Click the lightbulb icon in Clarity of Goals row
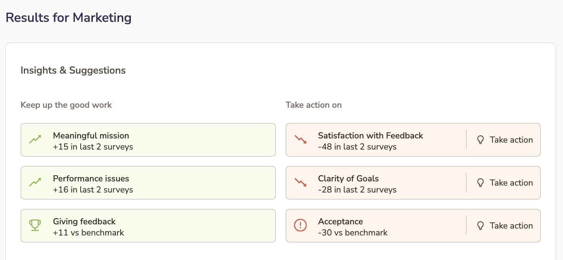Viewport: 563px width, 260px height. pyautogui.click(x=480, y=183)
